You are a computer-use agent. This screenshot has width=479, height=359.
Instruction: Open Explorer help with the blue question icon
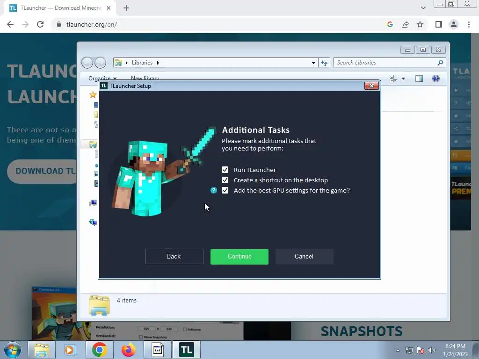pos(436,79)
